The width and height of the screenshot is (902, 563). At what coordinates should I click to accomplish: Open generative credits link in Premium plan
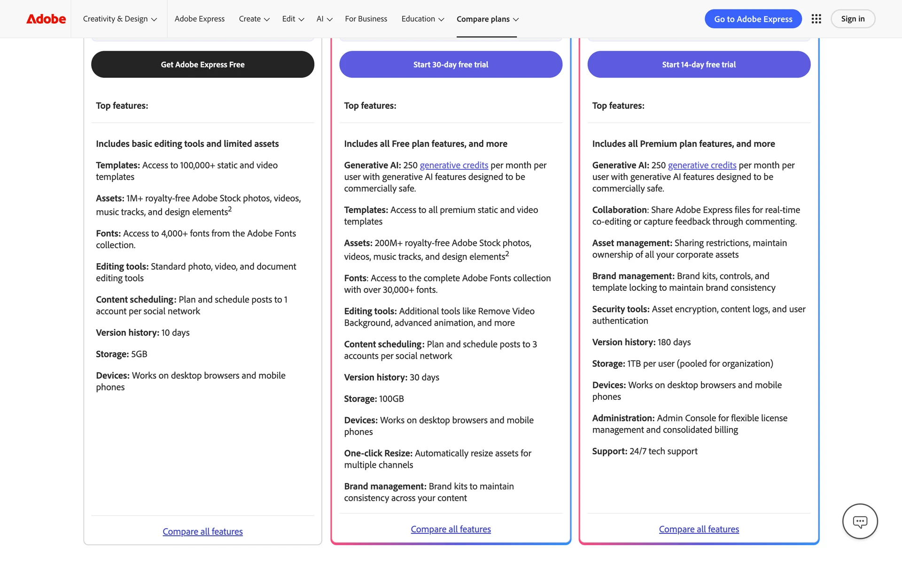[x=454, y=165]
